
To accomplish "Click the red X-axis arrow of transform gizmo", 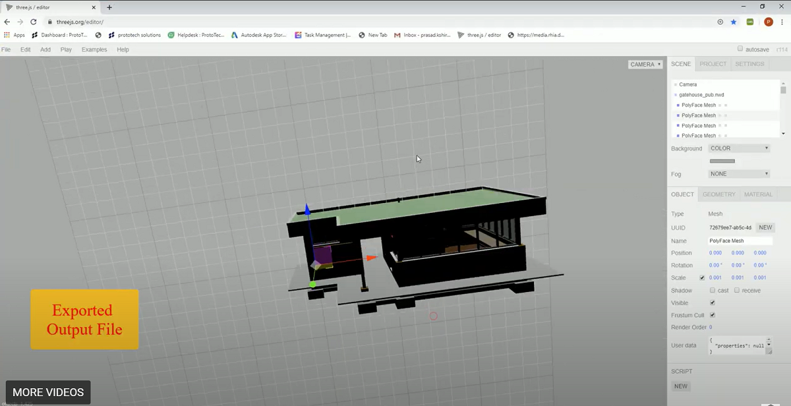I will pyautogui.click(x=372, y=258).
